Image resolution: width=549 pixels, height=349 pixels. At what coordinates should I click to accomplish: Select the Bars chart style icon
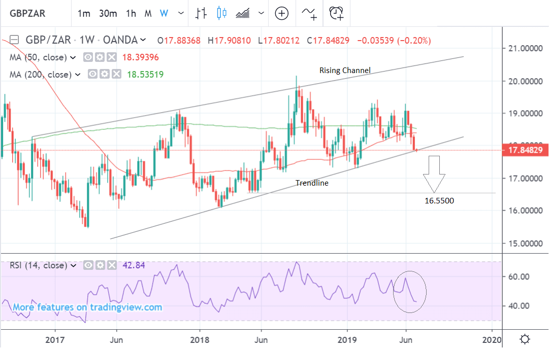tap(202, 14)
